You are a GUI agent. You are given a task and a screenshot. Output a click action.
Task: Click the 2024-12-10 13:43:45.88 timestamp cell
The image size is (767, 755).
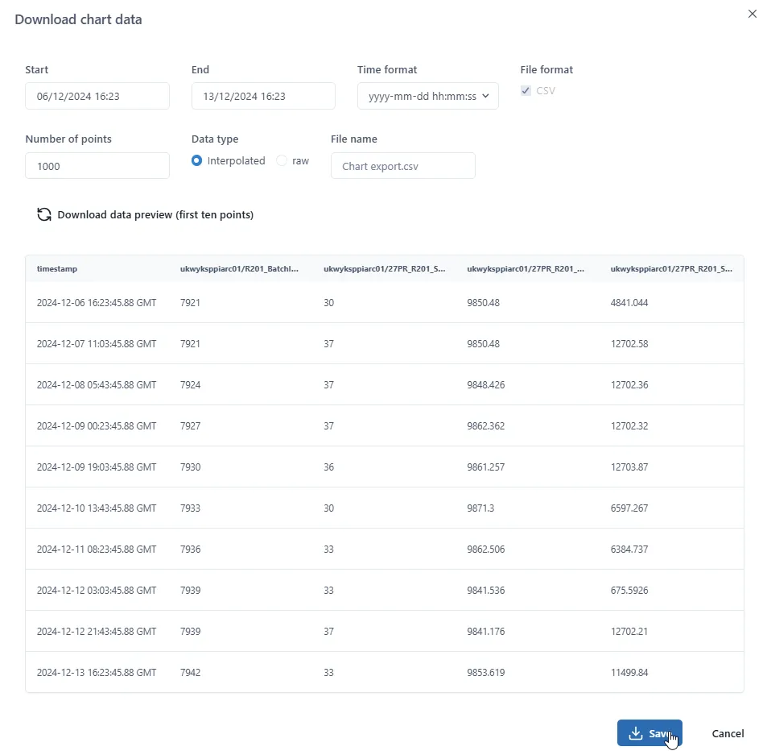(x=97, y=508)
